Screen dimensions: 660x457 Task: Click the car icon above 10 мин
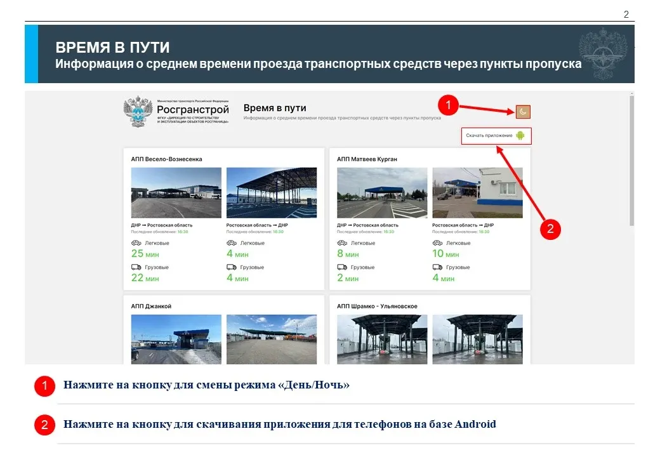click(438, 243)
